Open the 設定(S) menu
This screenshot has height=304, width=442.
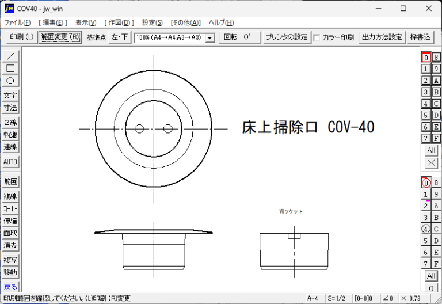coord(152,22)
